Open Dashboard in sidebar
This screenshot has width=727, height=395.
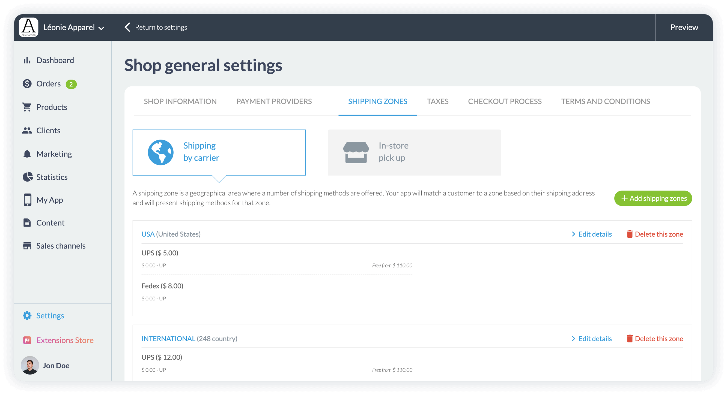pyautogui.click(x=55, y=60)
